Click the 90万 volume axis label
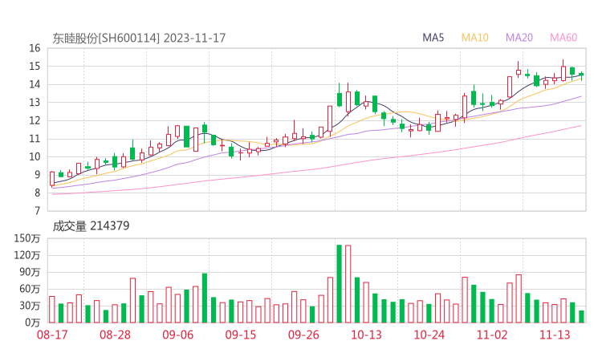The height and width of the screenshot is (353, 594). tap(30, 272)
